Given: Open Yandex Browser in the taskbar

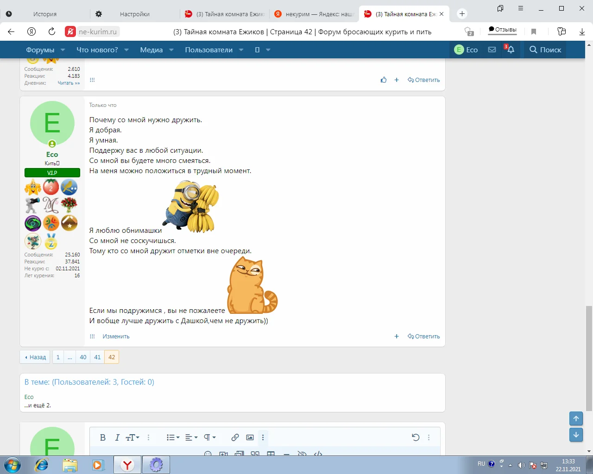Looking at the screenshot, I should click(x=127, y=465).
